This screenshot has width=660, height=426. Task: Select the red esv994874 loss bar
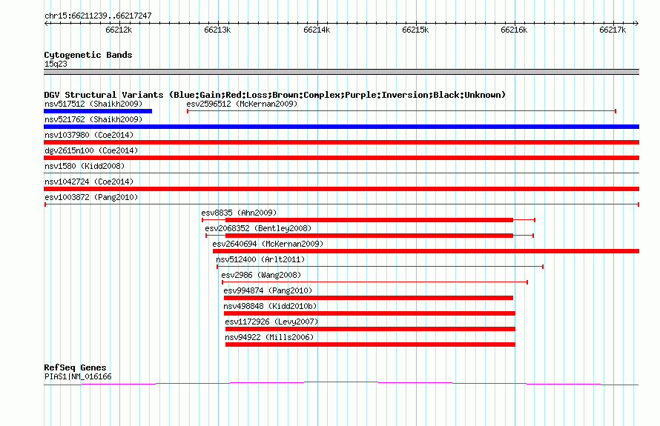coord(369,298)
